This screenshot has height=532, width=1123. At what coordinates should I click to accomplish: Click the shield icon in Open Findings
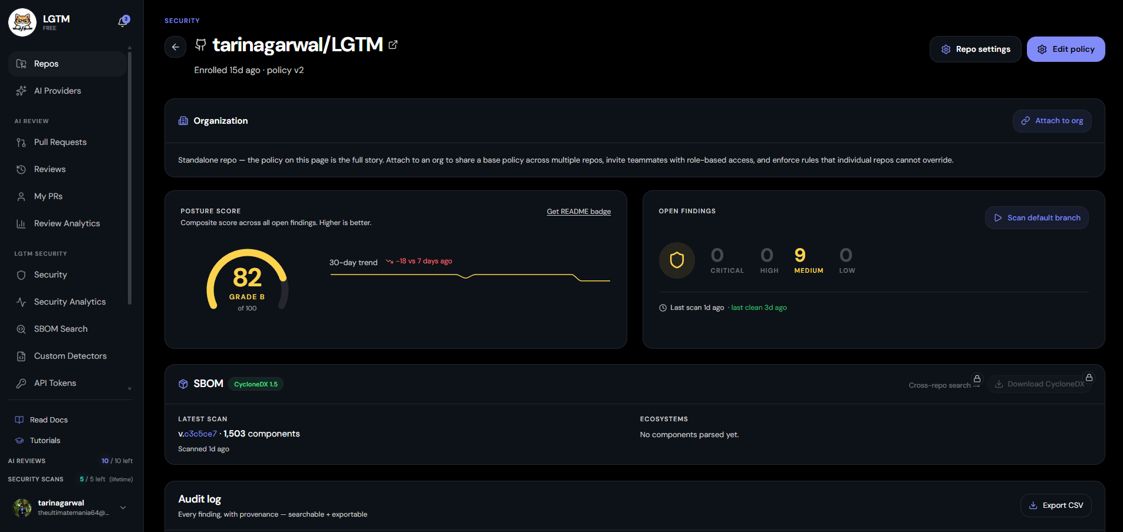click(677, 260)
